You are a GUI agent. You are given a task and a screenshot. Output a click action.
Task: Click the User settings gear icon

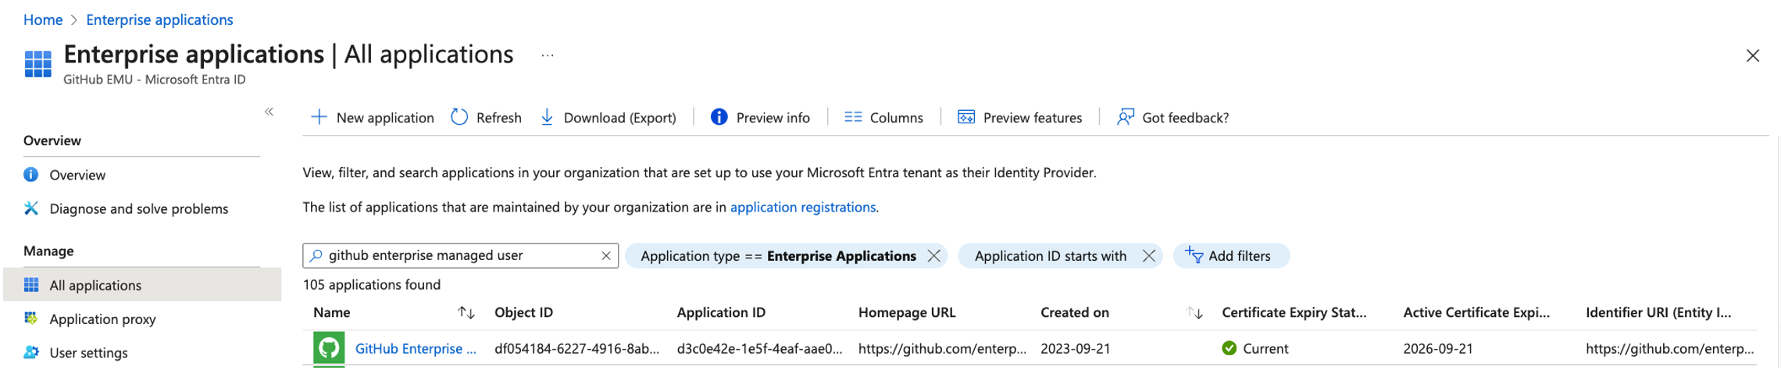pos(31,352)
